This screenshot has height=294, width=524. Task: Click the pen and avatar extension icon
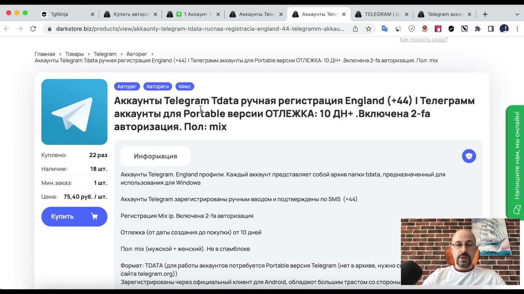425,29
